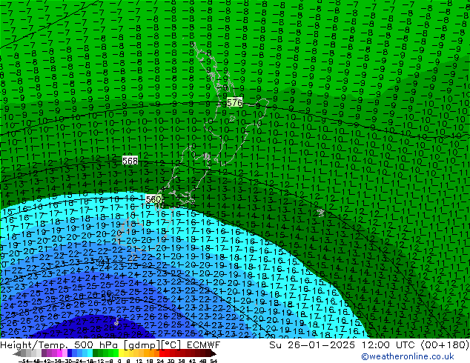Click the weatheronline.co.uk copyright text
This screenshot has width=470, height=363.
[408, 356]
